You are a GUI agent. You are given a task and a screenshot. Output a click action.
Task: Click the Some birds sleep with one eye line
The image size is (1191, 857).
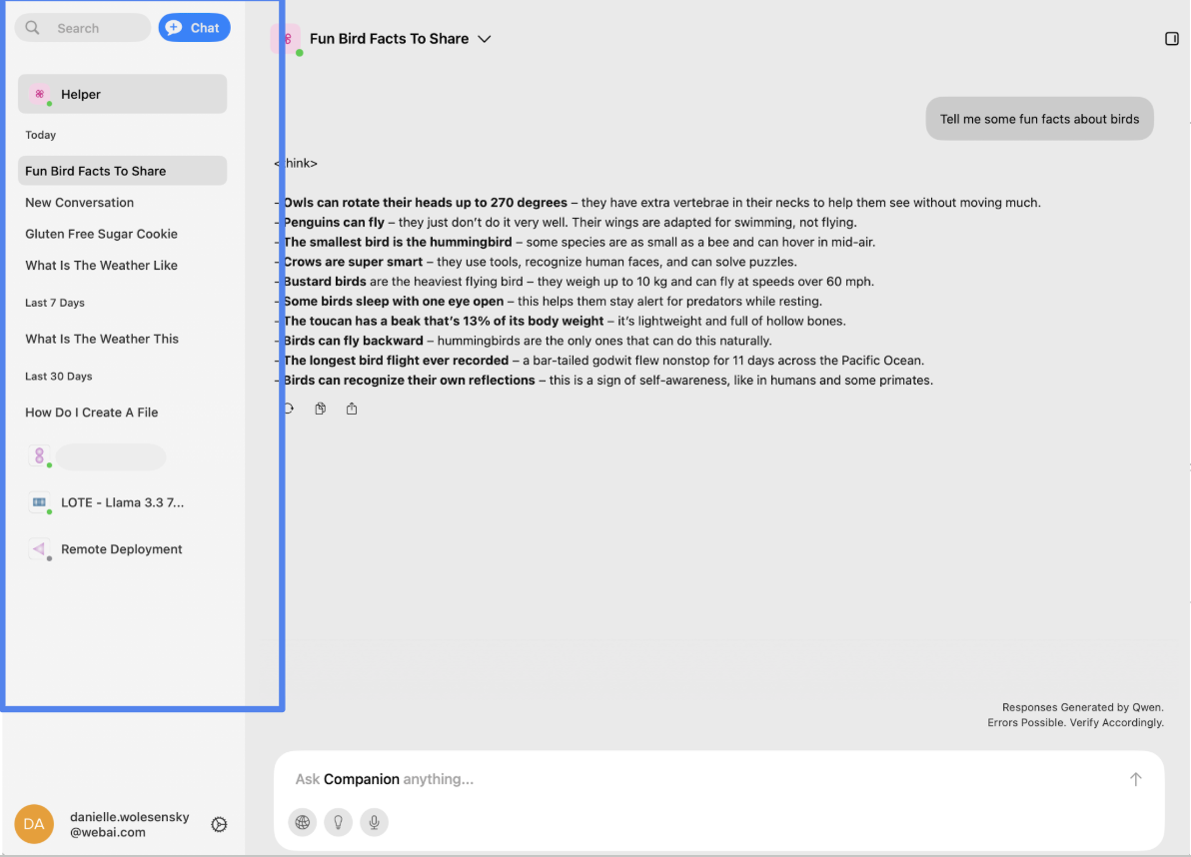(x=549, y=302)
